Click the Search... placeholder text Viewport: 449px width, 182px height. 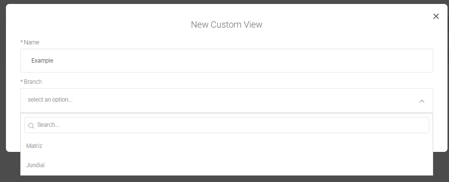[x=48, y=125]
